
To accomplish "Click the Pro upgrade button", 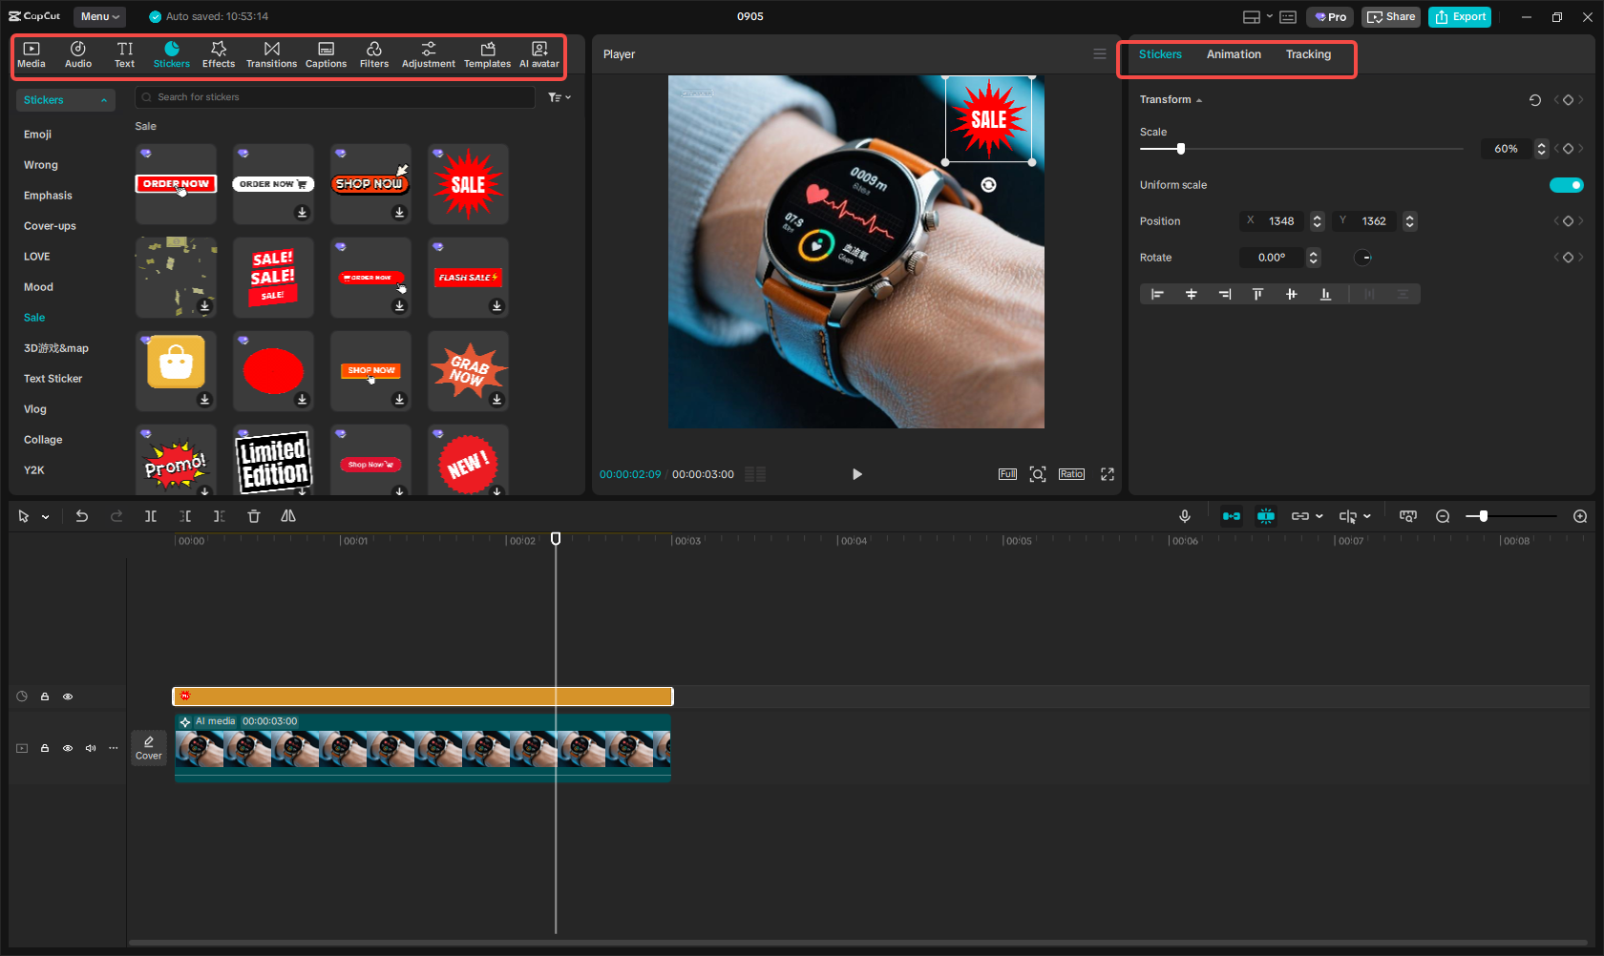I will (1330, 17).
